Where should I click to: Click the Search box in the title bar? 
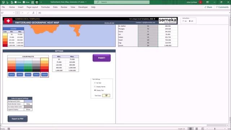122,2
